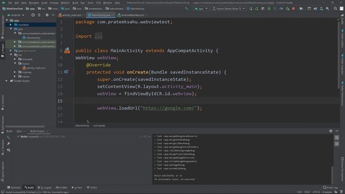Open Build panel gear settings

pos(330,131)
